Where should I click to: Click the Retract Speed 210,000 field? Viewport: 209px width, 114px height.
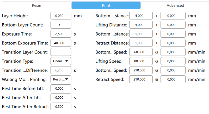(141, 79)
